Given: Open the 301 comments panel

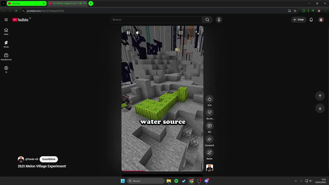Looking at the screenshot, I should (x=209, y=126).
